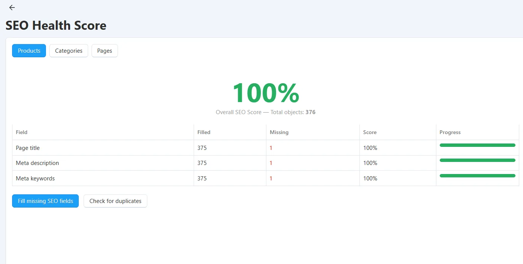The width and height of the screenshot is (523, 264).
Task: Click the SEO Health Score heading
Action: (56, 25)
